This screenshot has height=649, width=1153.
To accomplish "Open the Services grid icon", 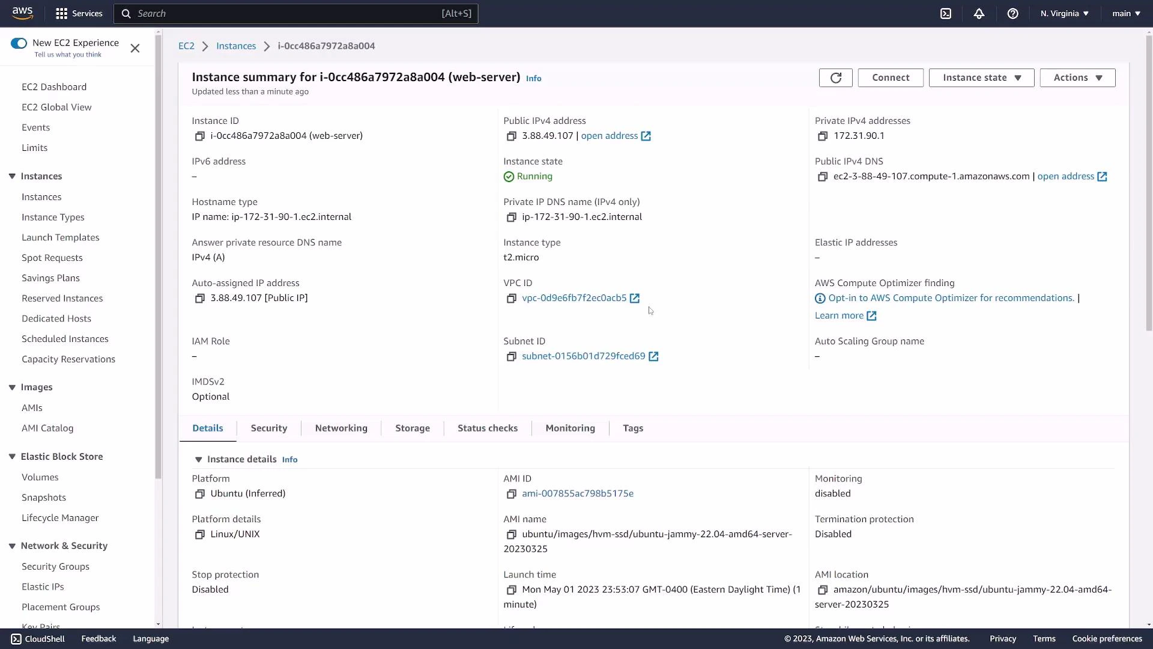I will click(x=61, y=13).
